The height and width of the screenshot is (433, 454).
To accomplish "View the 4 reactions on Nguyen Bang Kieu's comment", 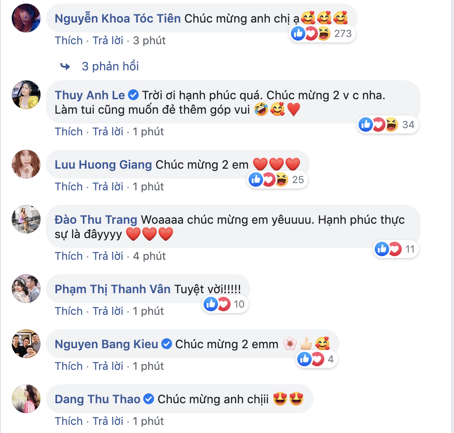I will pyautogui.click(x=317, y=359).
